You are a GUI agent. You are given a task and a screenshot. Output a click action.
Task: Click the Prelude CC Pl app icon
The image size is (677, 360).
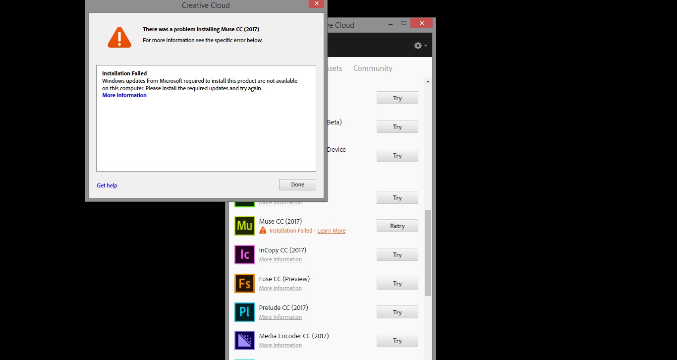(244, 312)
